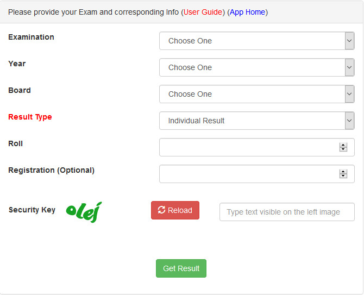364x295 pixels.
Task: Click the Board dropdown arrow
Action: (x=349, y=94)
